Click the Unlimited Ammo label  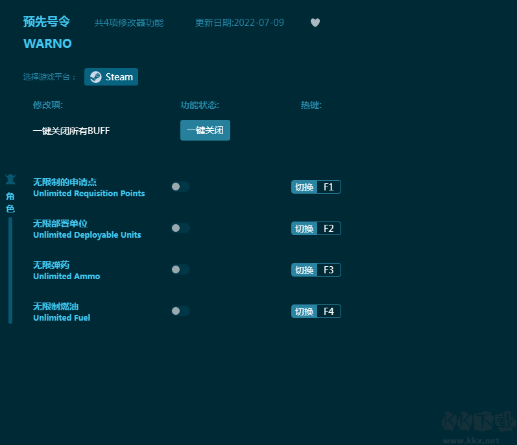tap(67, 277)
